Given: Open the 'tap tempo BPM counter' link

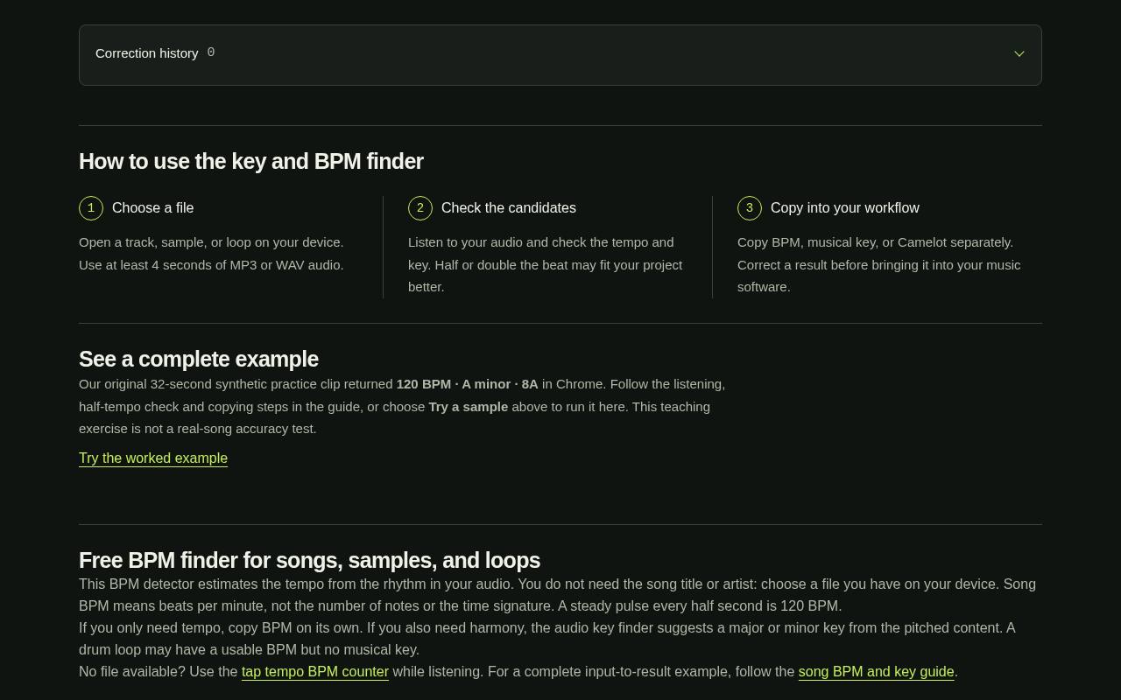Looking at the screenshot, I should (x=315, y=672).
